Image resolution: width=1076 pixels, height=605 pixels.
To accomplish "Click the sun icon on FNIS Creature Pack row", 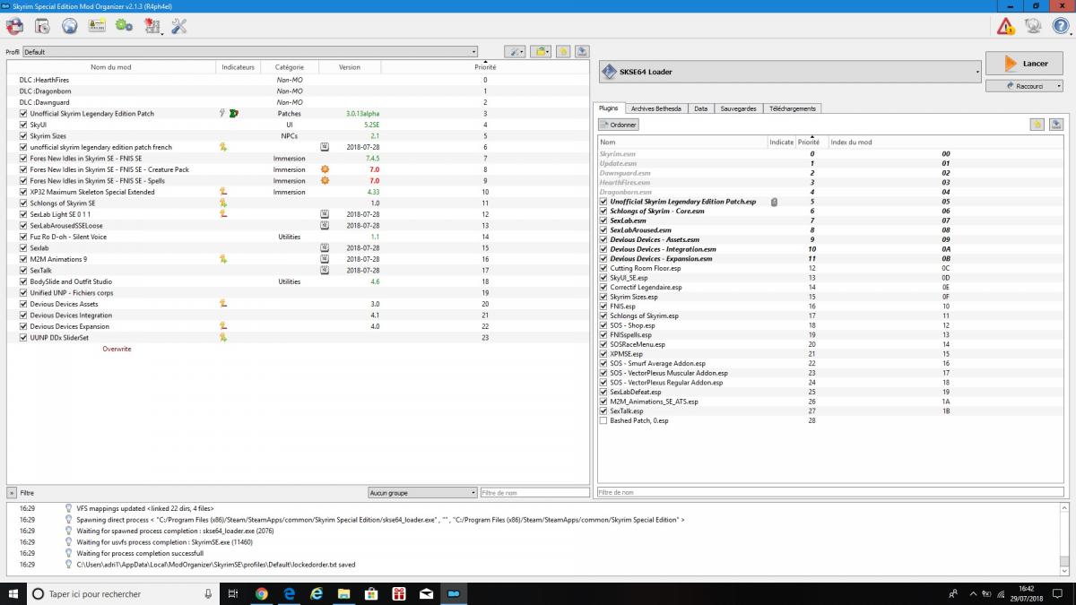I will click(325, 169).
